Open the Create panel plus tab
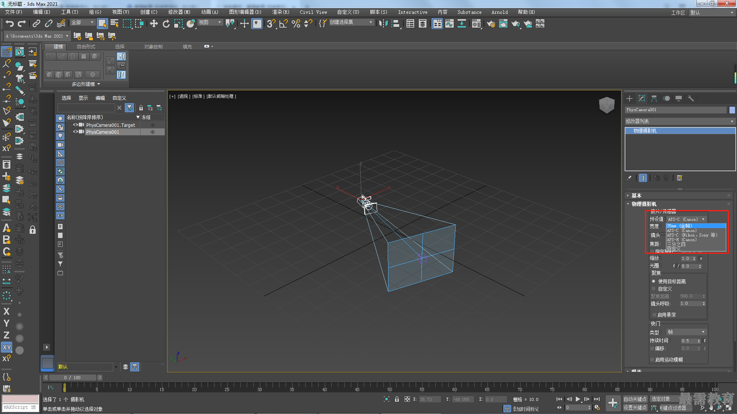The image size is (737, 414). [x=630, y=99]
